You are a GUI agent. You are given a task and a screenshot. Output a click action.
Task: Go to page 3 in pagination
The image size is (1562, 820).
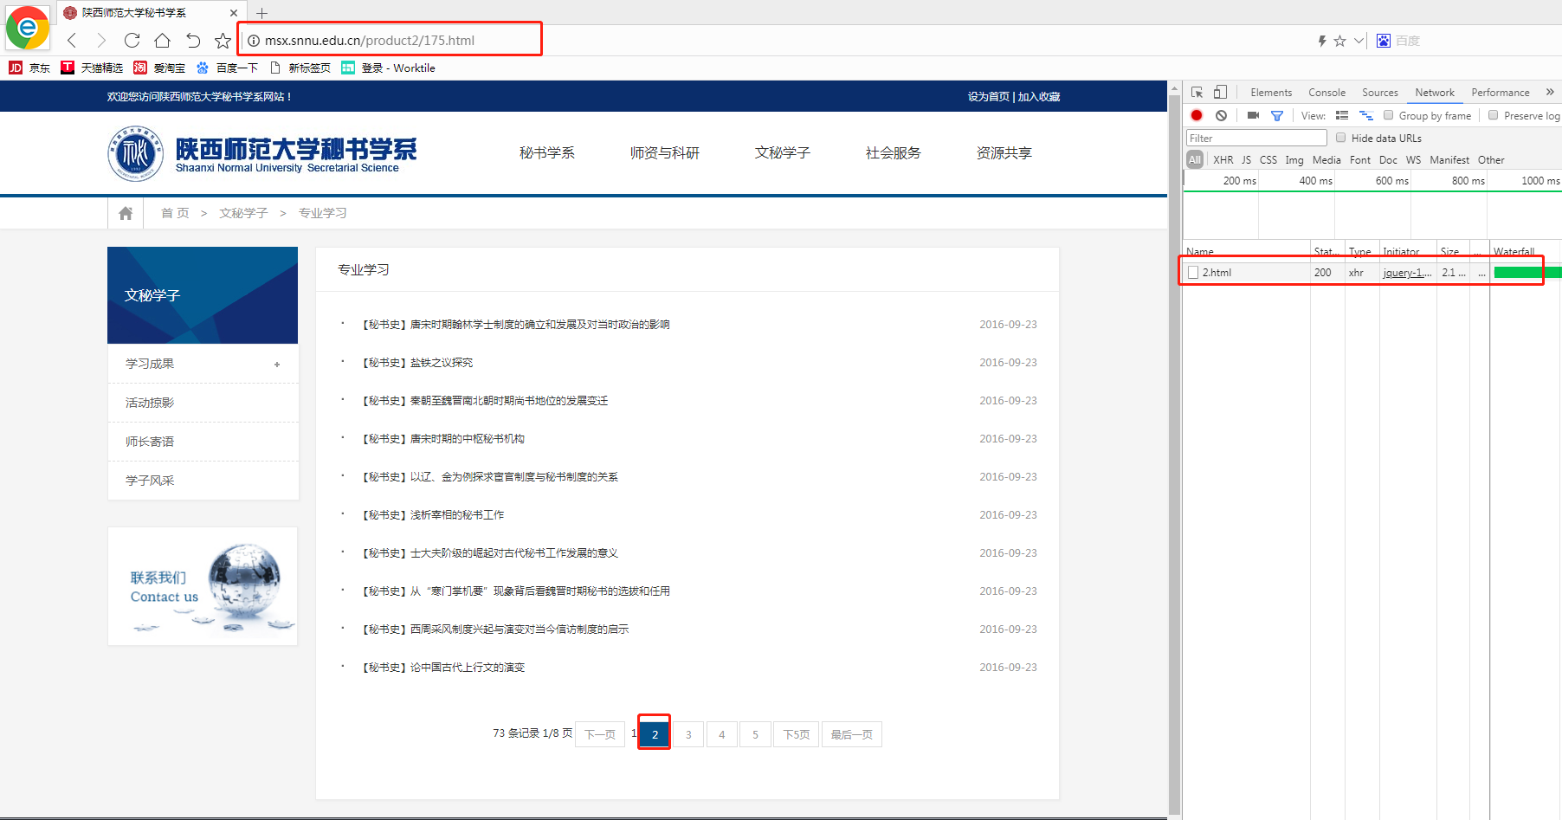click(688, 734)
